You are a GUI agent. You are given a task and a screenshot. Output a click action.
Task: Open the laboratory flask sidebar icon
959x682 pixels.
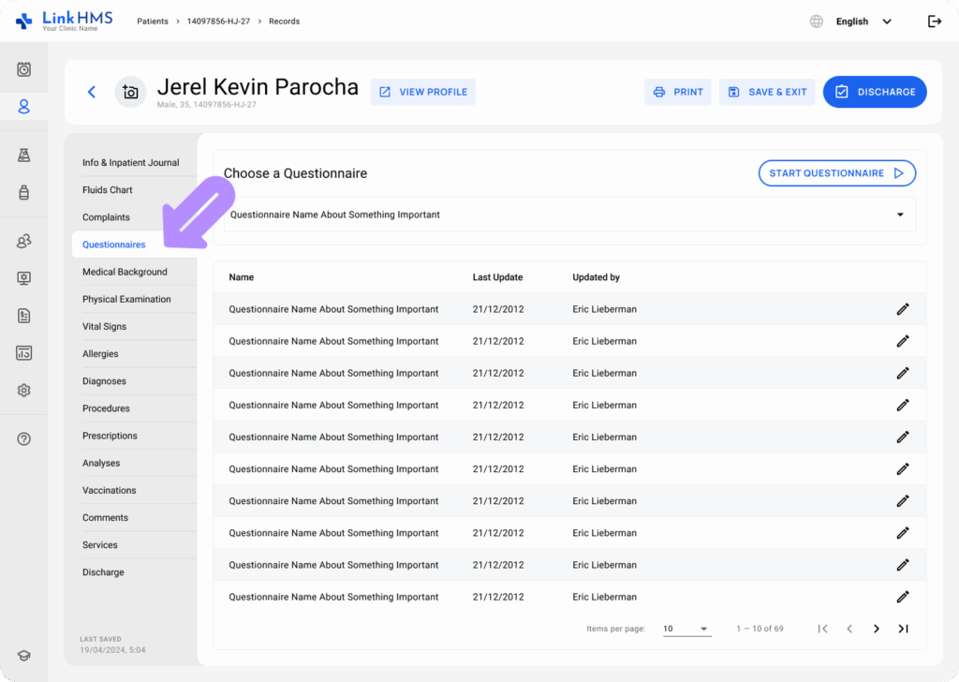(24, 156)
